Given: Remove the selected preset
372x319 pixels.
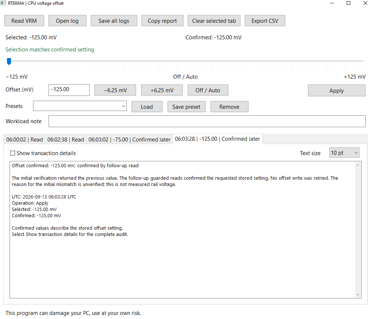Looking at the screenshot, I should point(229,107).
